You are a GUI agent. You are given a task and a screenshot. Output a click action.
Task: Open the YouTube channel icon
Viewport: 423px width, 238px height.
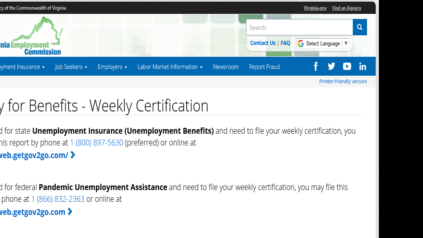point(347,66)
